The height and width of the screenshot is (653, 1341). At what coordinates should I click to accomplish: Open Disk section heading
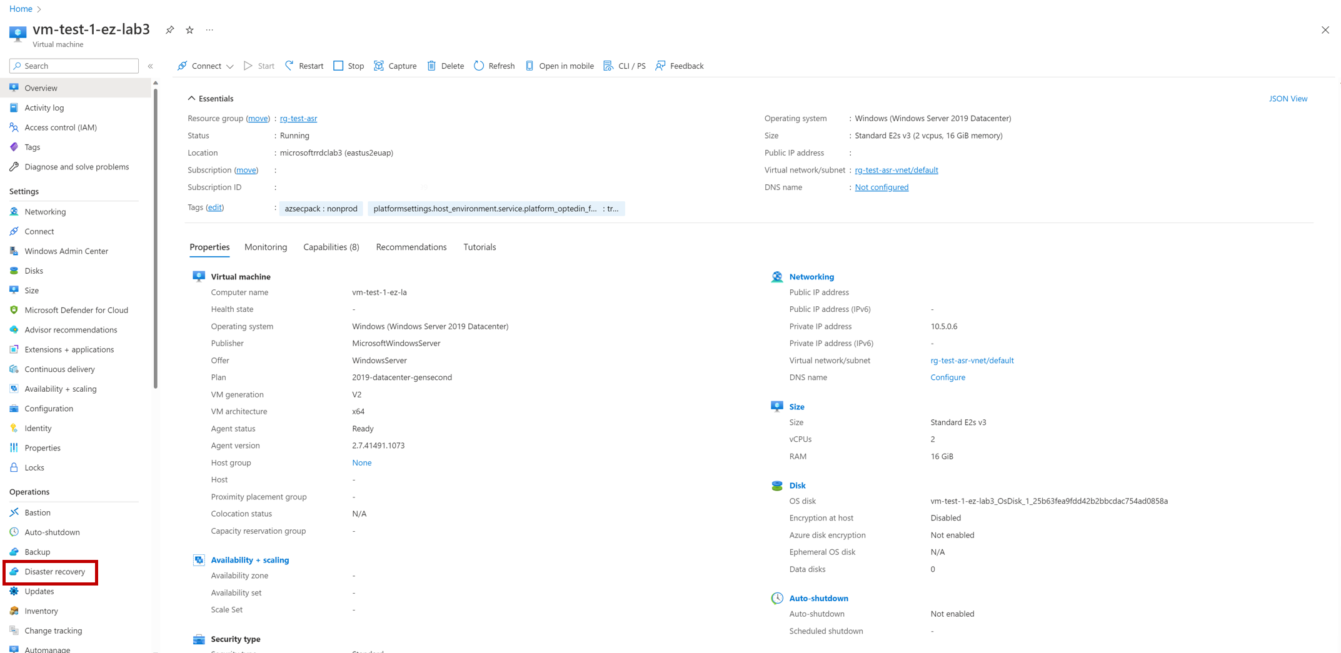tap(797, 486)
